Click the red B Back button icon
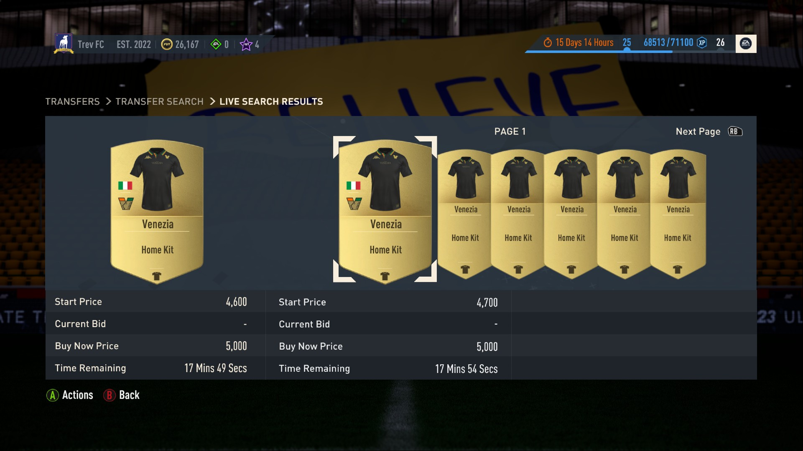This screenshot has height=451, width=803. (x=110, y=395)
